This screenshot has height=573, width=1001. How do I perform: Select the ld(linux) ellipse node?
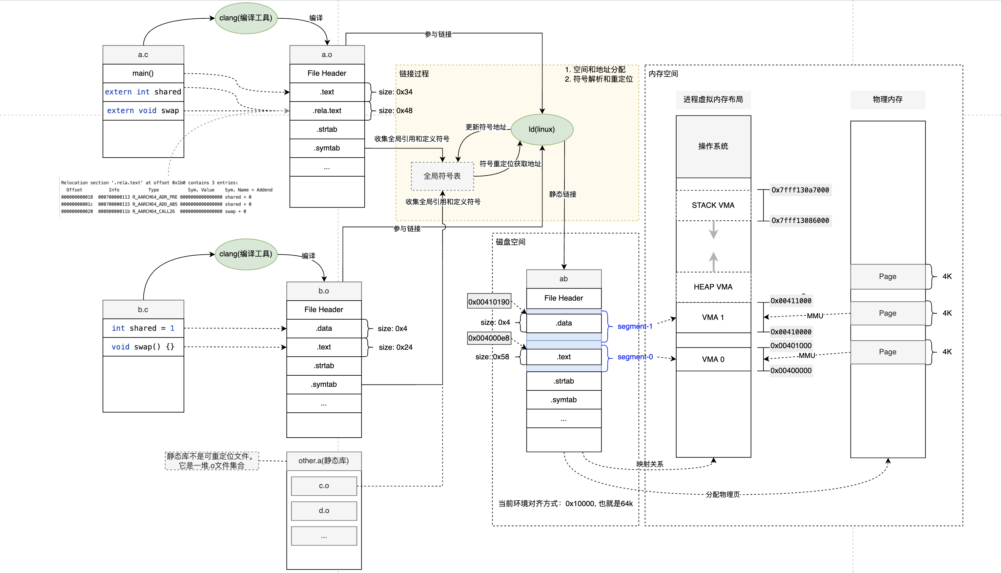541,129
